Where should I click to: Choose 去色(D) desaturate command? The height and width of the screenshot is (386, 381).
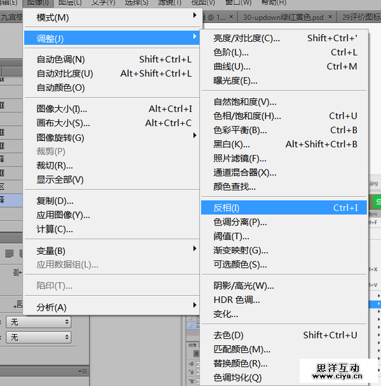[x=229, y=335]
